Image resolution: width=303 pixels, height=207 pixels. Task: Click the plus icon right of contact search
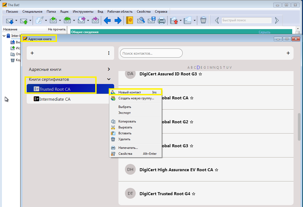click(x=288, y=53)
